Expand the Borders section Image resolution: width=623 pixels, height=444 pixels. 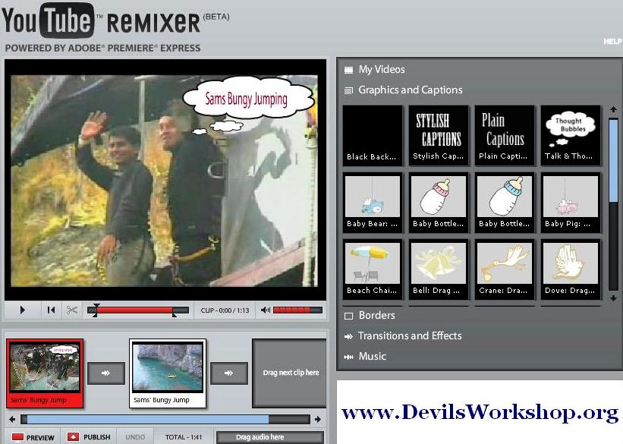pos(376,316)
